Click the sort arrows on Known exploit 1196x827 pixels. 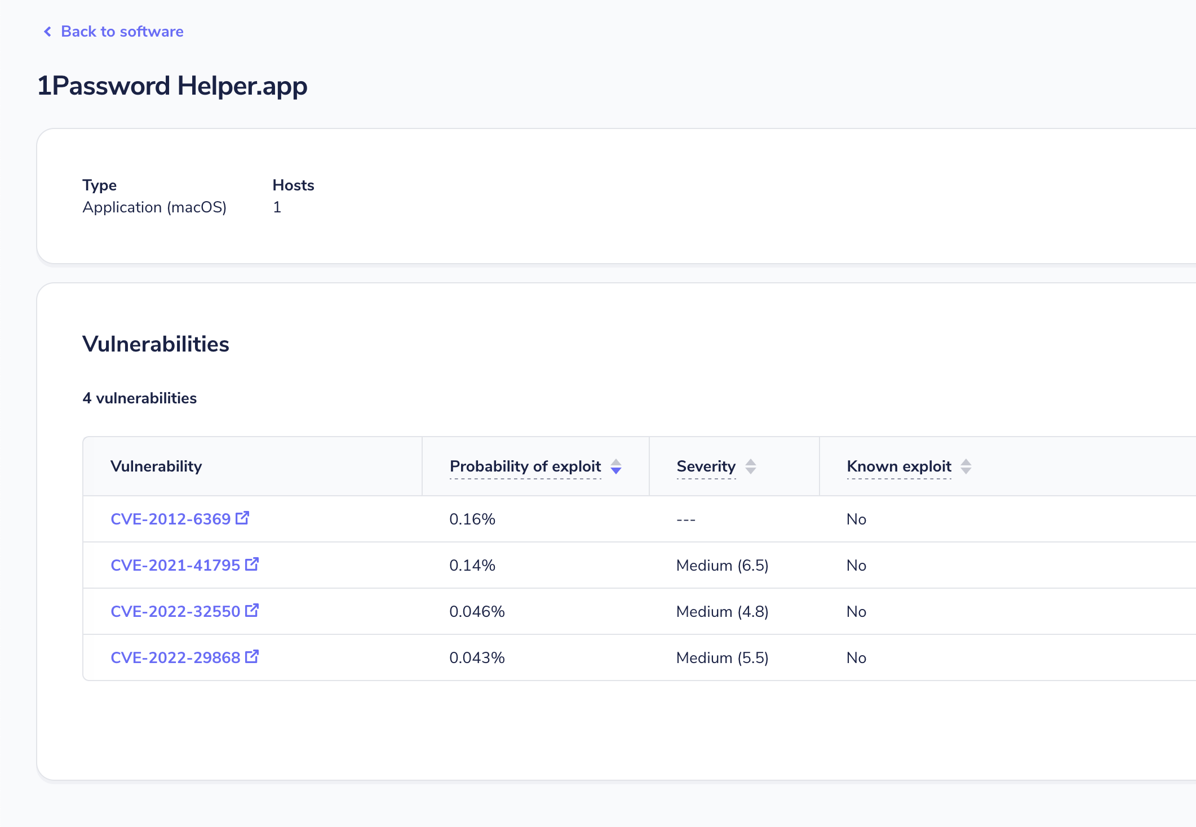(x=966, y=466)
